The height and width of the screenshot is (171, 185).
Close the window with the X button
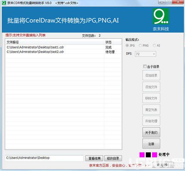coord(178,2)
